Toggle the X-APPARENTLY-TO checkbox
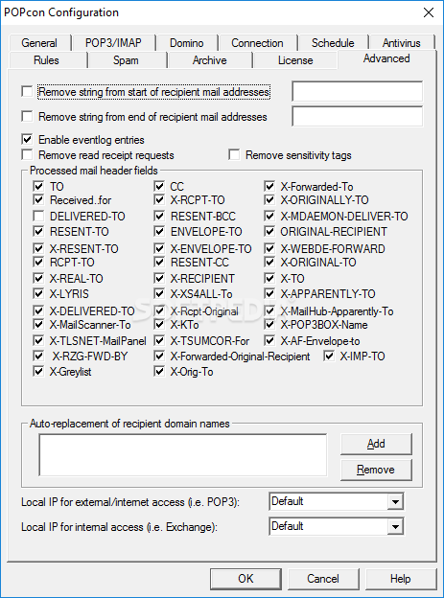 point(269,293)
